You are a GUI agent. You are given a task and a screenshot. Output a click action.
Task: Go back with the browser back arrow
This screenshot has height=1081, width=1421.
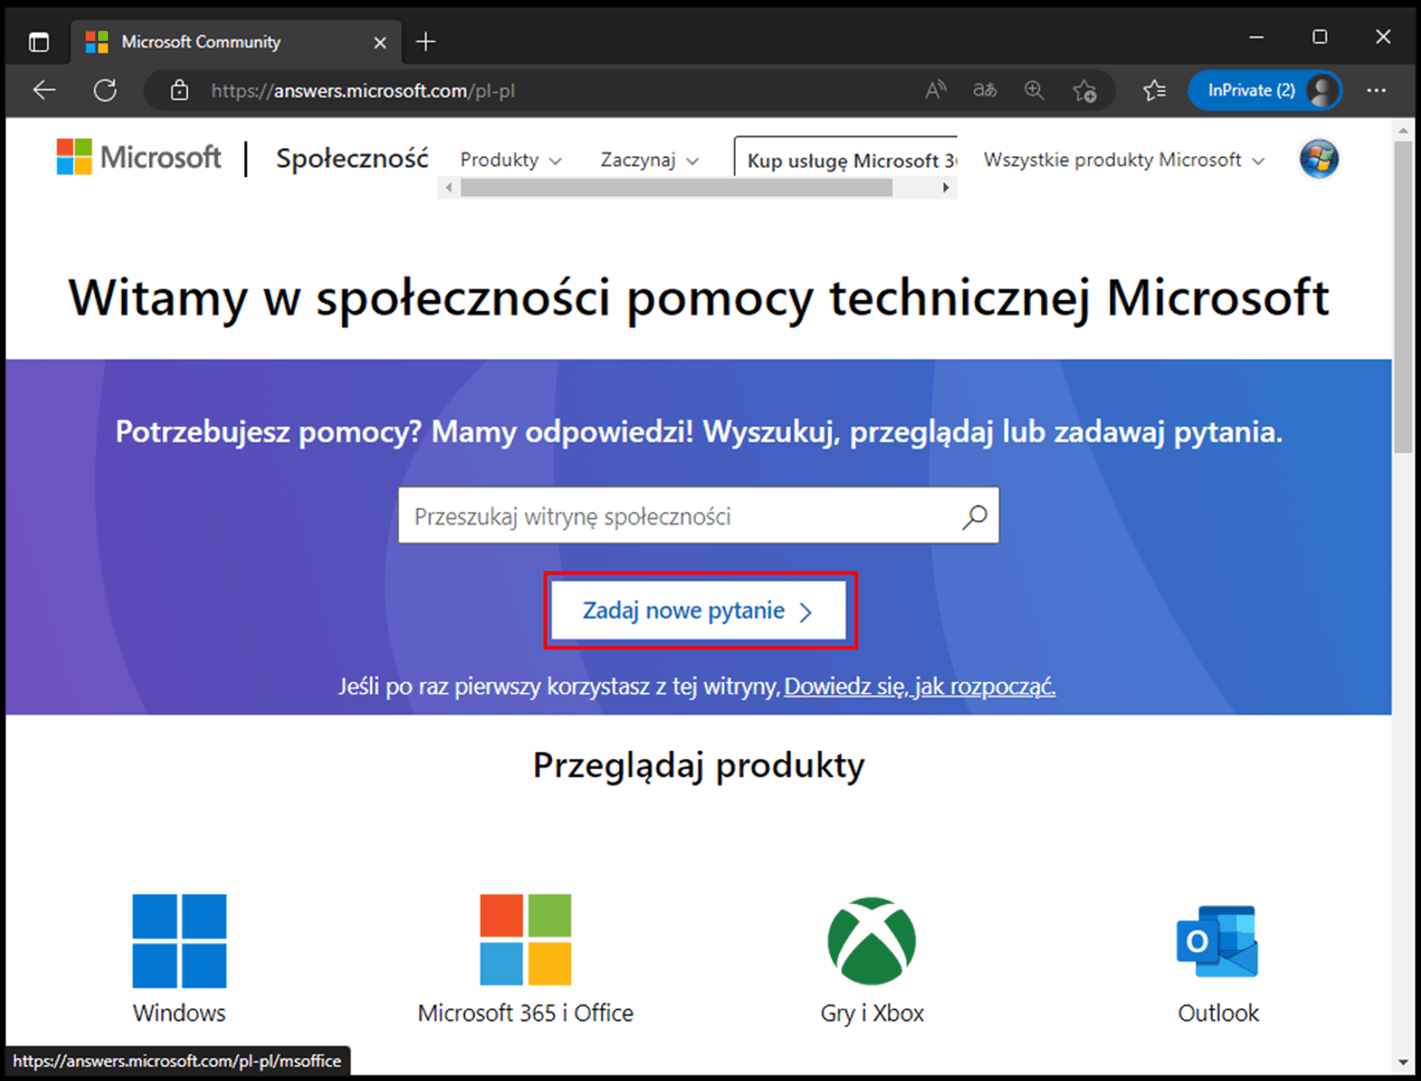click(44, 90)
